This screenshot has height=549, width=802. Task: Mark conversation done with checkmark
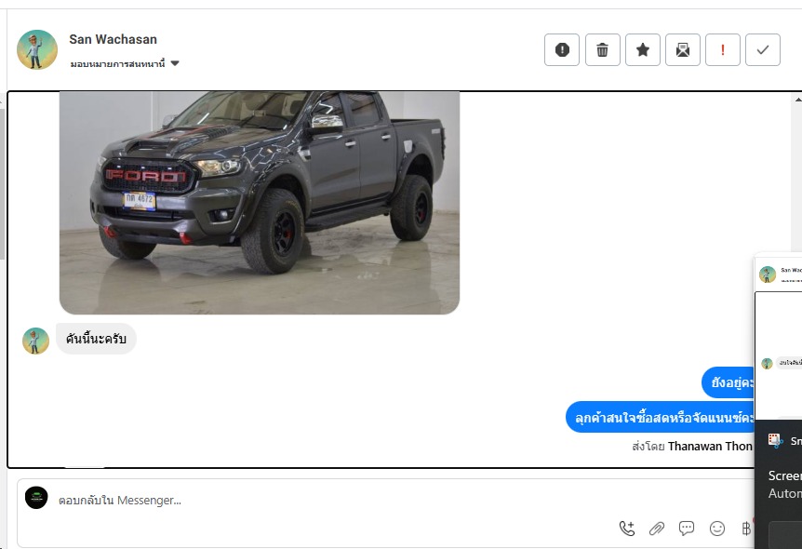coord(763,49)
